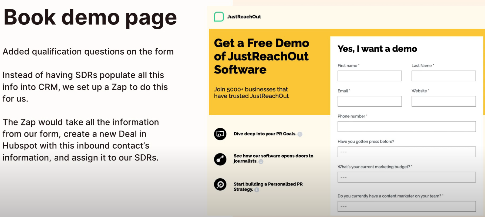Click the 'Website' field label
Image resolution: width=485 pixels, height=217 pixels.
coord(420,91)
